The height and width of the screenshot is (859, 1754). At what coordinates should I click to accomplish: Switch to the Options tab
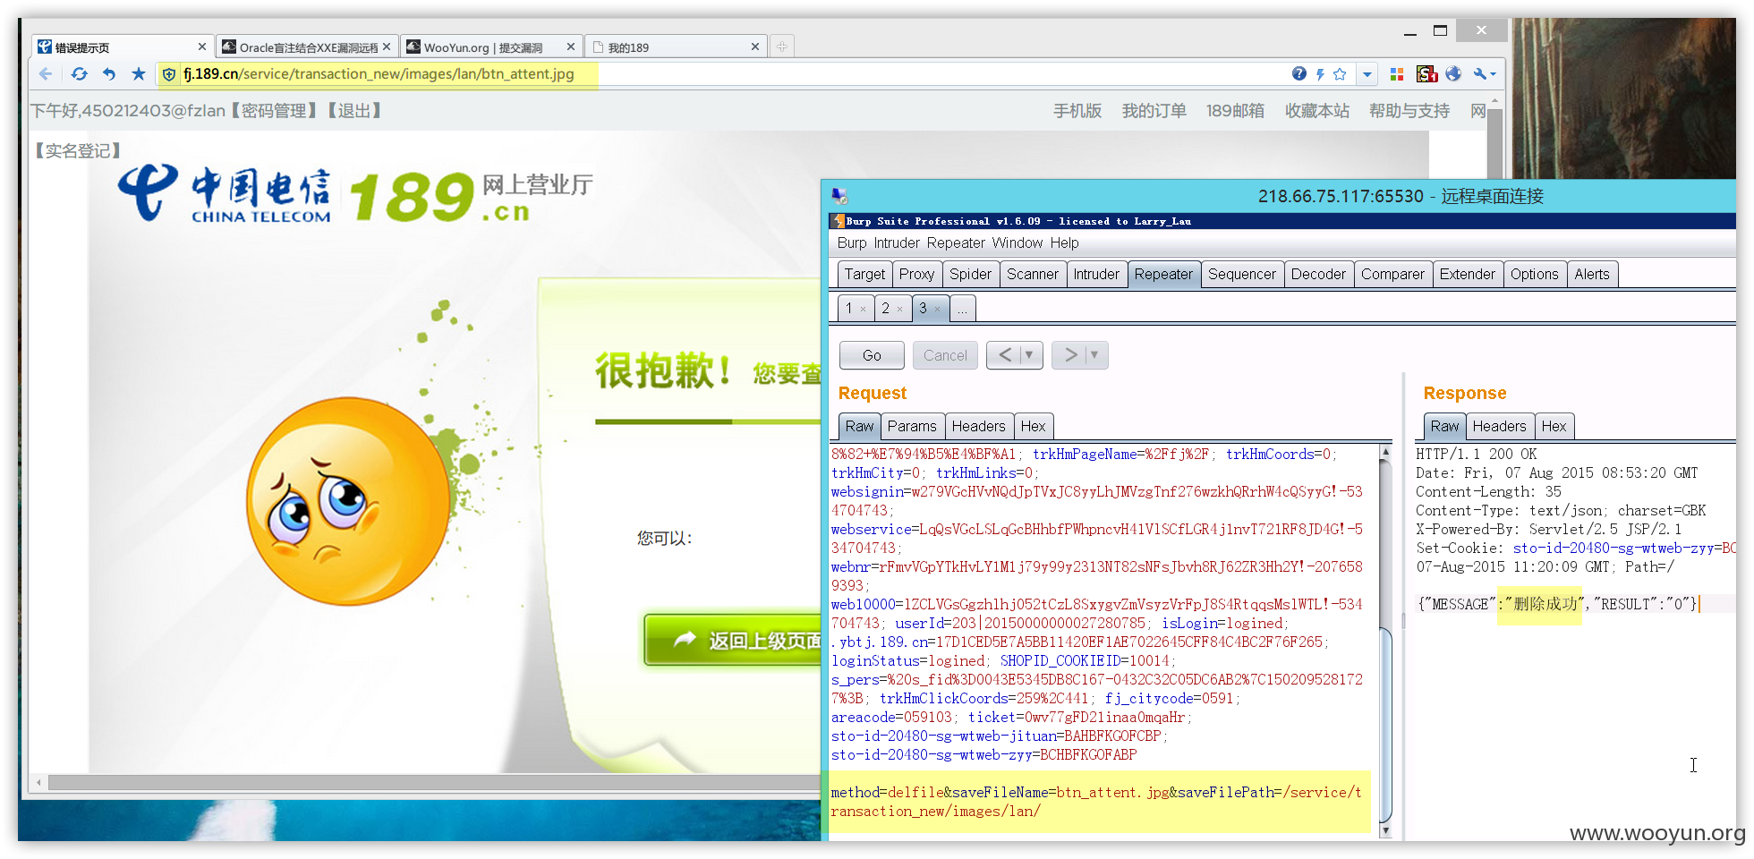pos(1534,274)
